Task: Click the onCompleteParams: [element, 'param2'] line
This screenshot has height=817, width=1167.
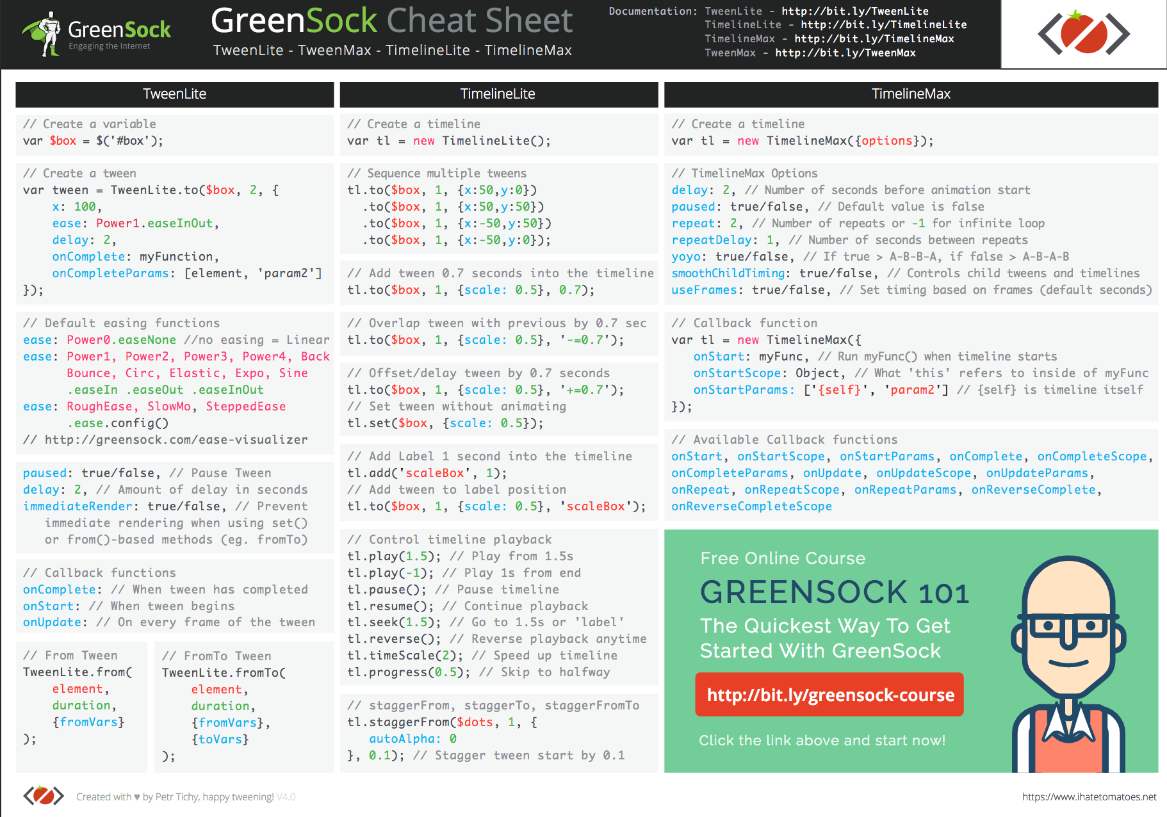Action: (187, 273)
